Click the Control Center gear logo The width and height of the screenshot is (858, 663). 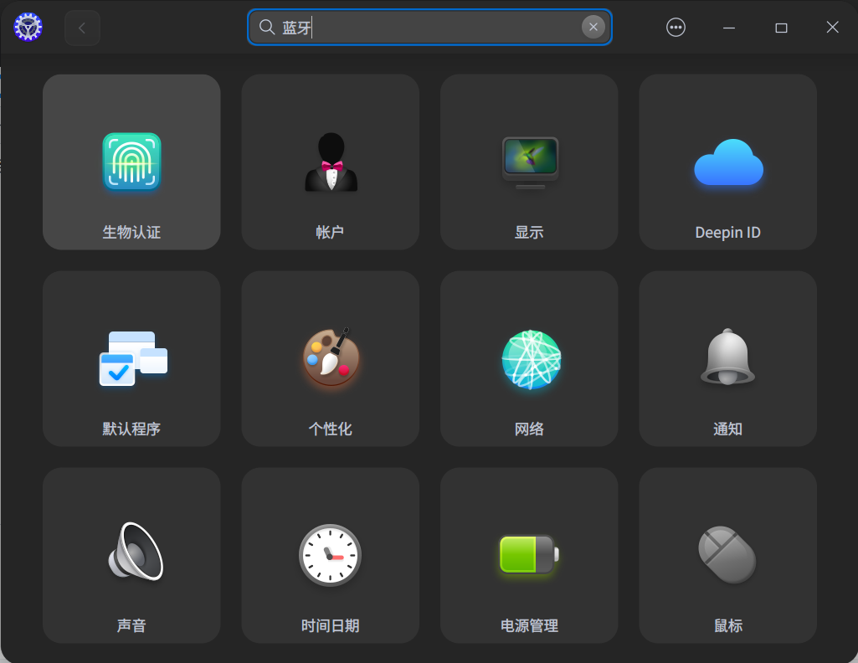pos(28,27)
